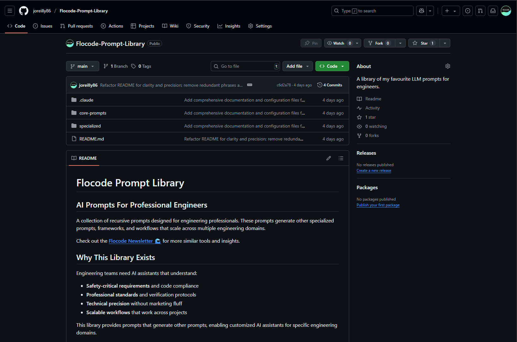Open the .claude row commit message link
517x342 pixels.
tap(245, 100)
